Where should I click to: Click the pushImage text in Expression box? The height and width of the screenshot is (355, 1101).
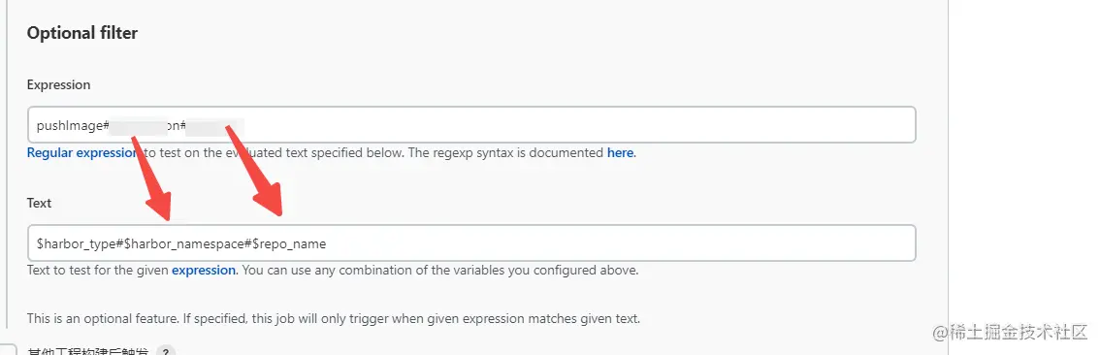click(70, 125)
